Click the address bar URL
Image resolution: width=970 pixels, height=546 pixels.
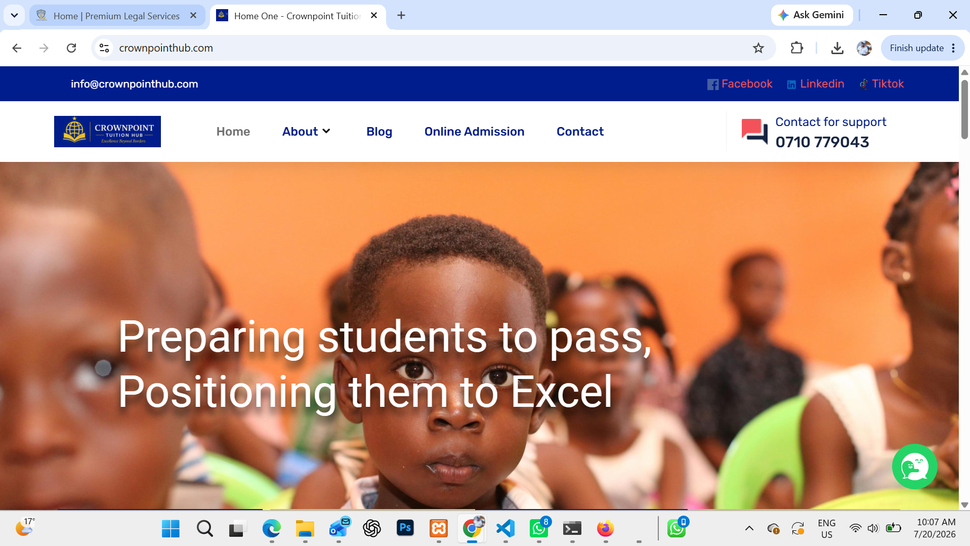click(x=166, y=48)
